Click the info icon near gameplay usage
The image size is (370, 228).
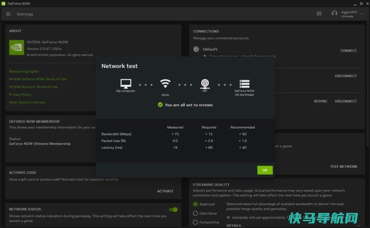click(x=228, y=218)
